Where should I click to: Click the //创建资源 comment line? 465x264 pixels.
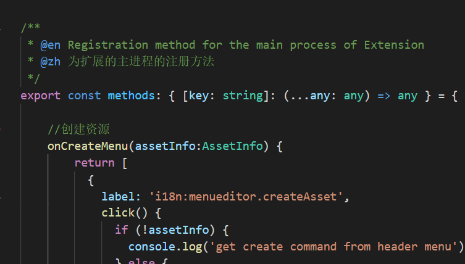click(79, 130)
